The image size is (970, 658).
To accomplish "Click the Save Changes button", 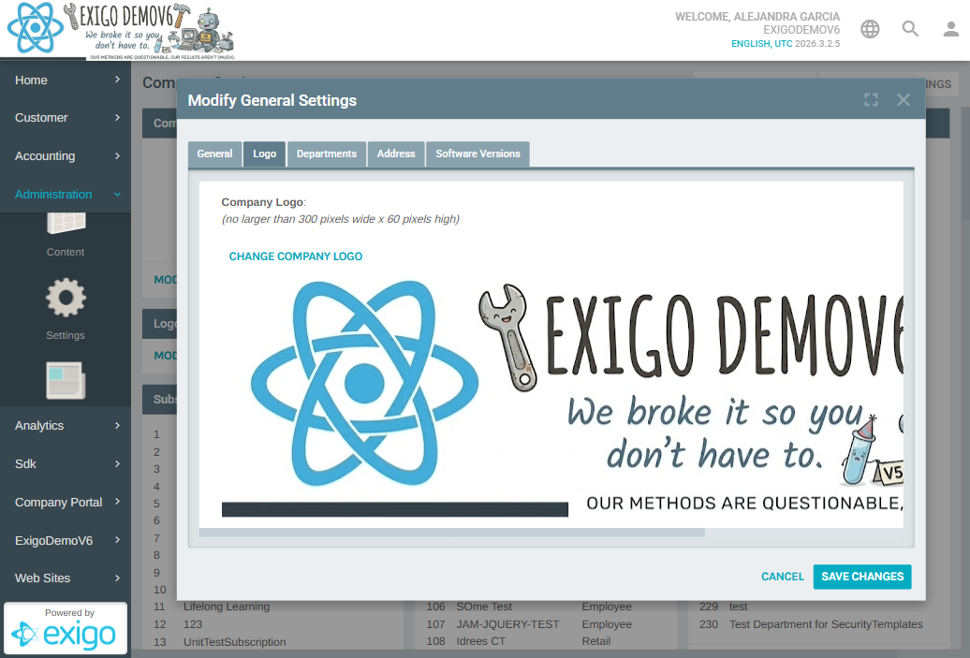I will pos(862,577).
